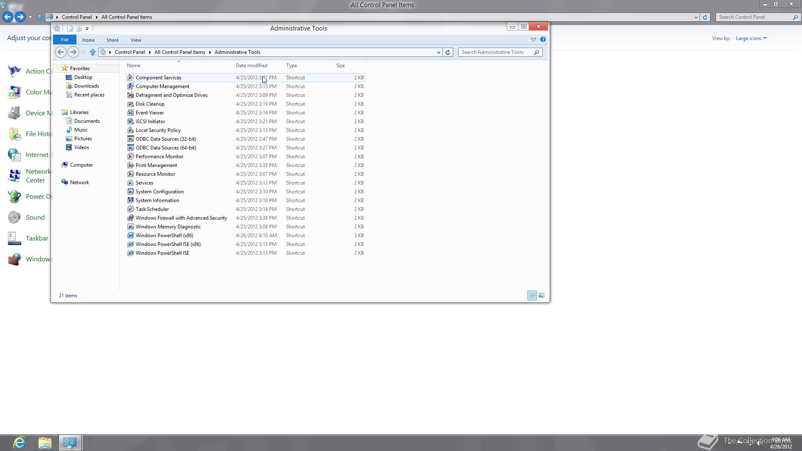Select the Resource Monitor icon
This screenshot has width=802, height=451.
point(130,174)
